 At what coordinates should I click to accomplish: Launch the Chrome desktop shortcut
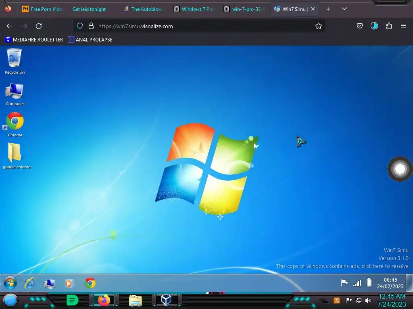(15, 125)
